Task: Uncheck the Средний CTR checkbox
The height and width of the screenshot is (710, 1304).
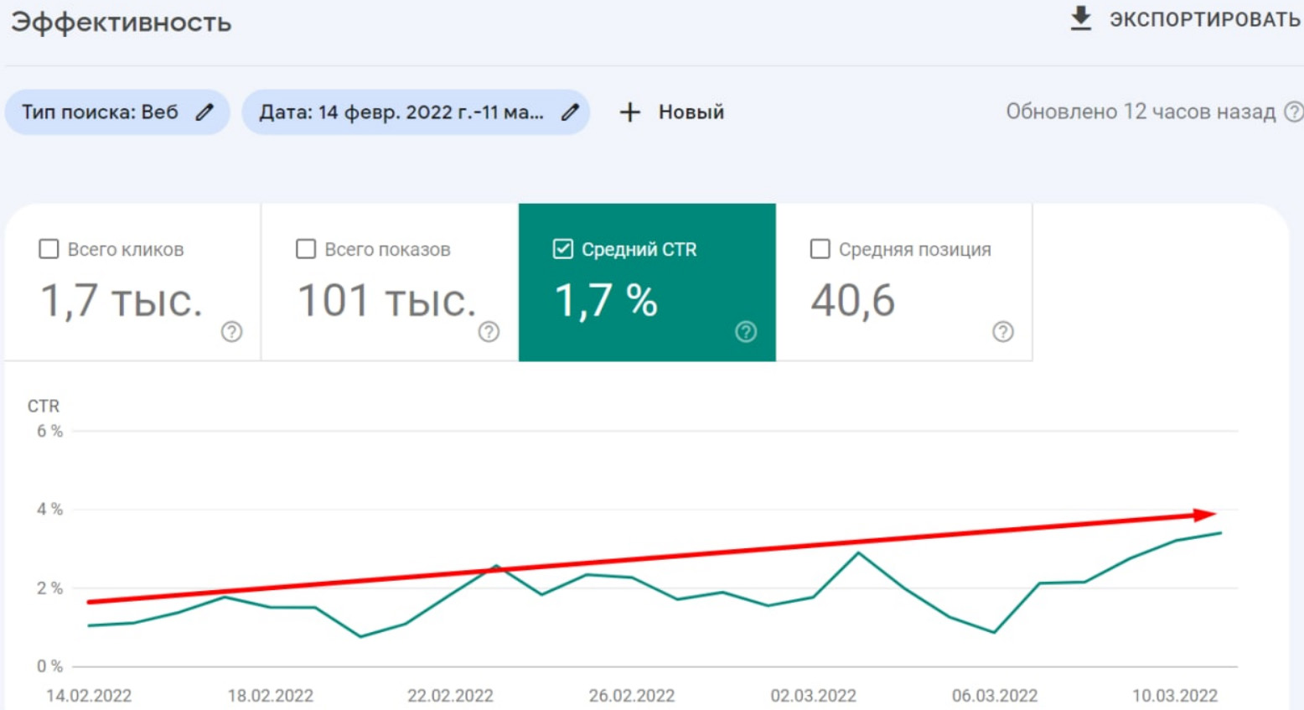Action: 563,249
